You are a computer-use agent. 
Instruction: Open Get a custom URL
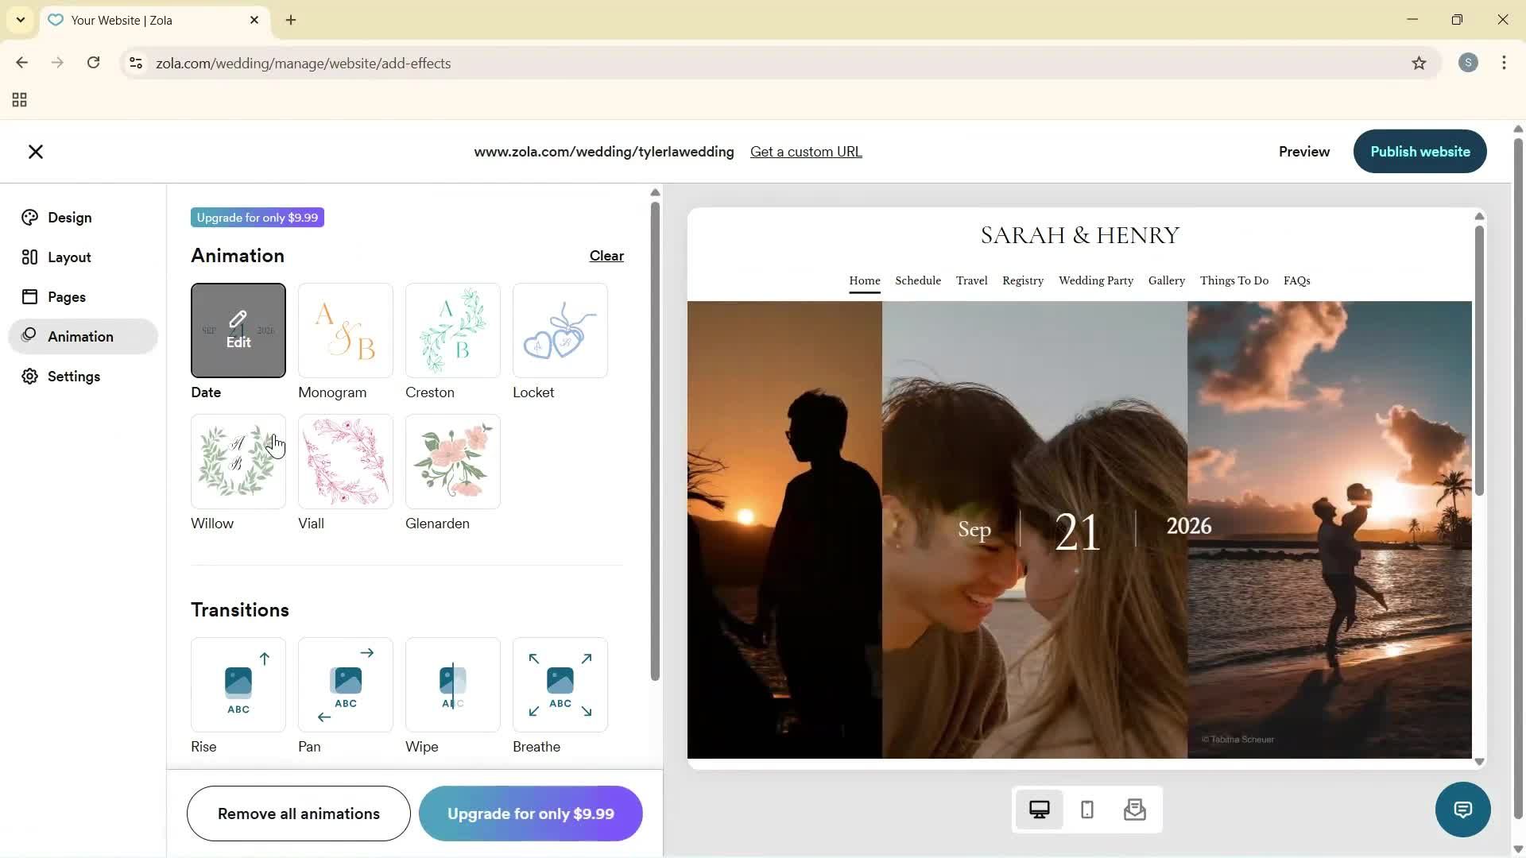(x=806, y=151)
